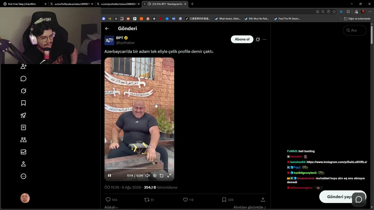Open the Diğer sık kullanılanlar bookmarks folder
374x210 pixels.
(357, 19)
